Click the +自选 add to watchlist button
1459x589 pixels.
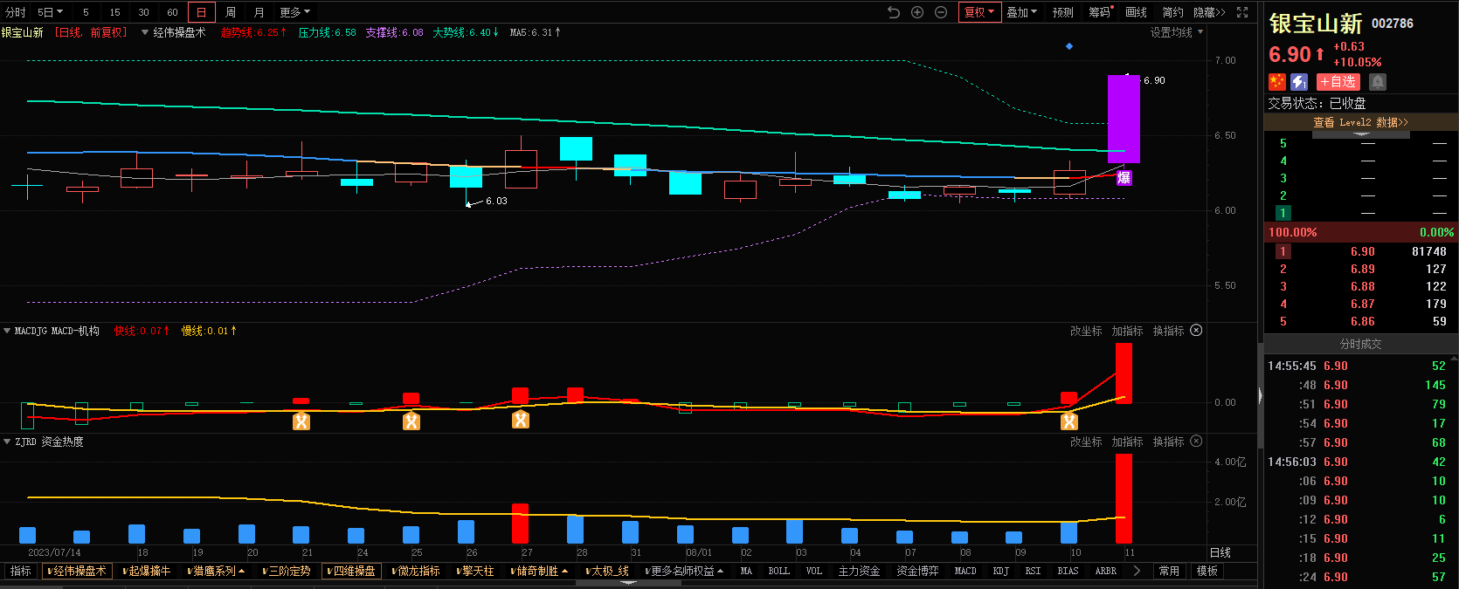click(1338, 82)
